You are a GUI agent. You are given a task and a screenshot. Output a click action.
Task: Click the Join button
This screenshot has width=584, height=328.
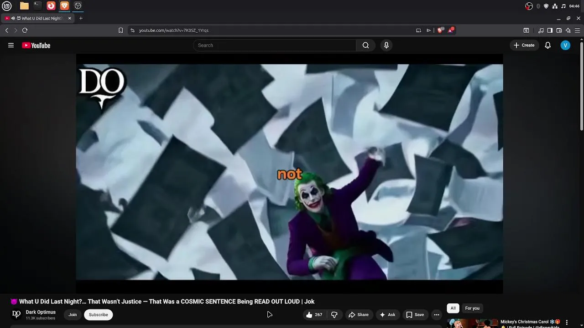pyautogui.click(x=73, y=315)
